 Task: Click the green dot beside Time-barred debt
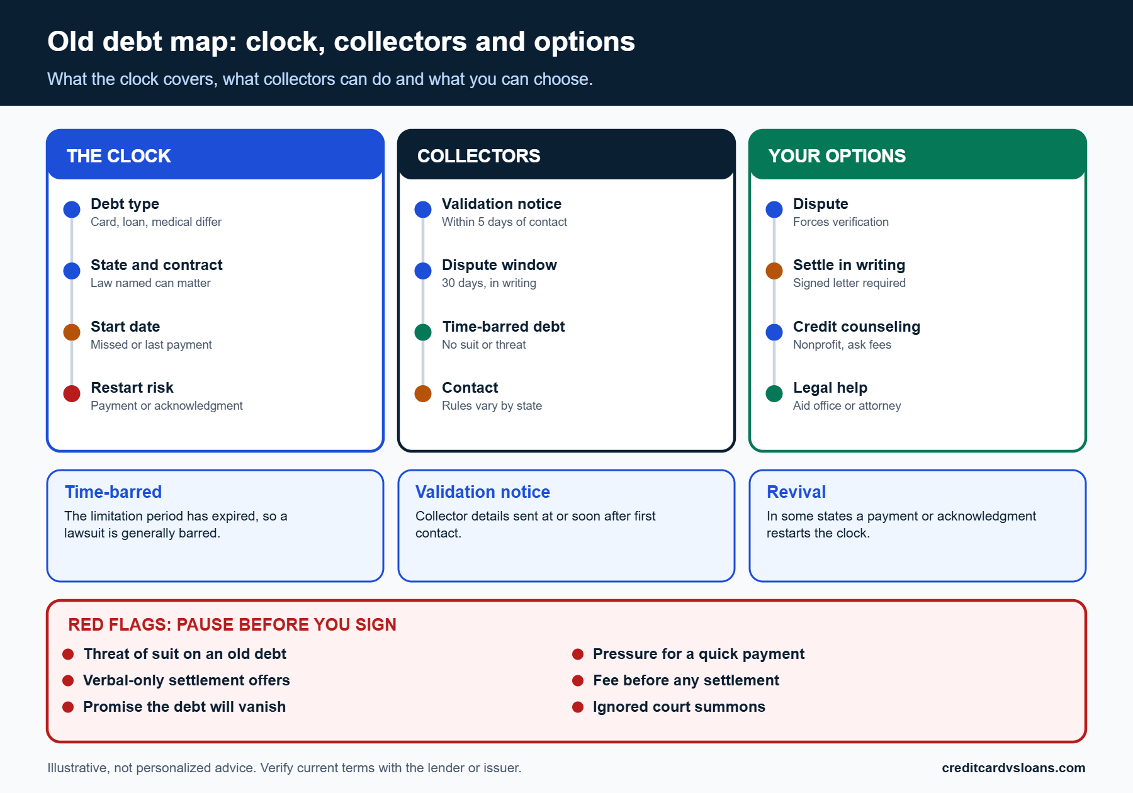click(x=423, y=332)
